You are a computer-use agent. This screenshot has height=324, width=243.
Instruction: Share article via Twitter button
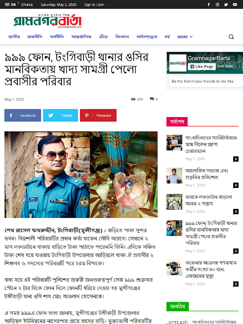coord(60,115)
